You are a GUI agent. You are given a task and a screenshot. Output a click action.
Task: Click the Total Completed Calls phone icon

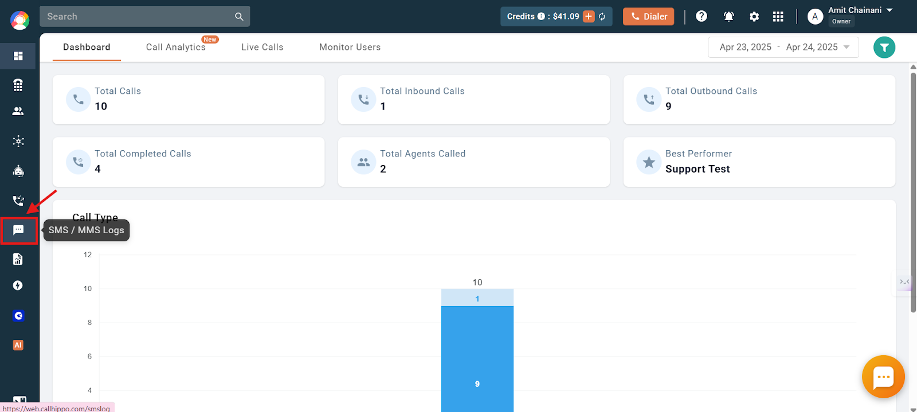click(x=79, y=162)
